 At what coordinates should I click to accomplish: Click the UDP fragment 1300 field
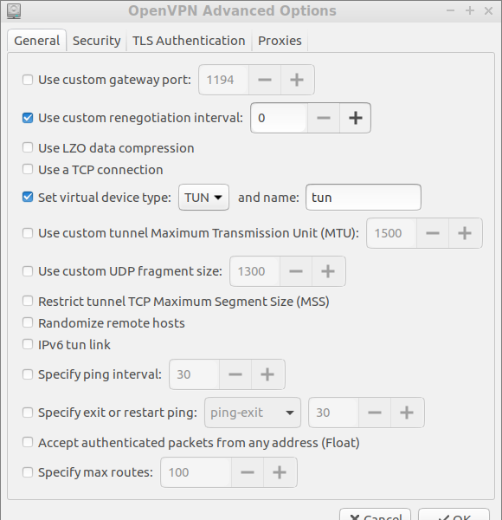[254, 271]
